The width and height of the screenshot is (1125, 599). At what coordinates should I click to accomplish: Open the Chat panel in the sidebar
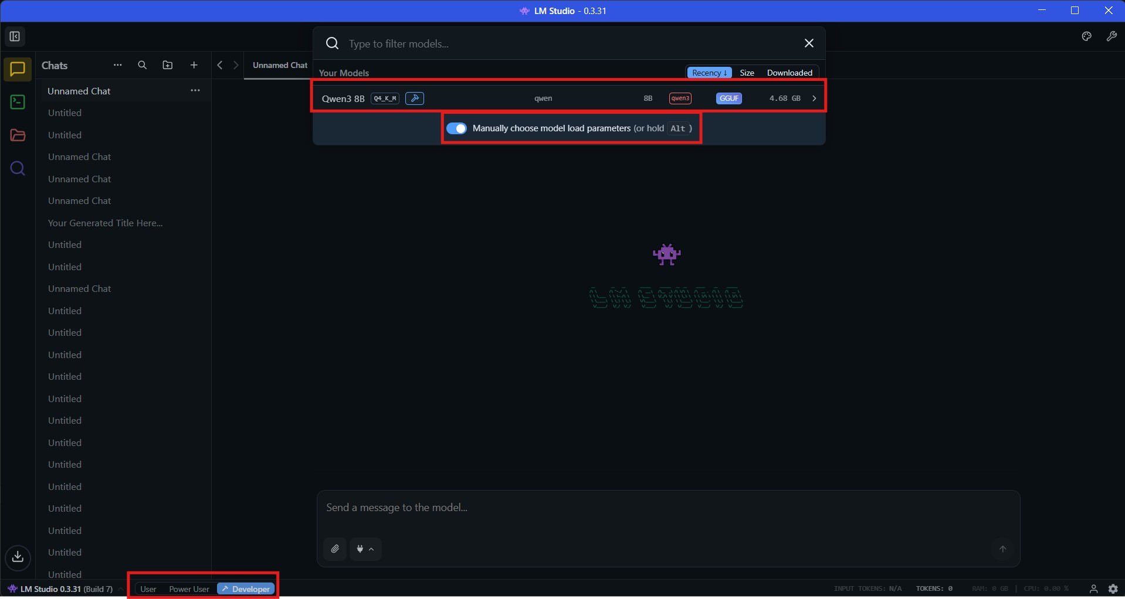tap(17, 70)
